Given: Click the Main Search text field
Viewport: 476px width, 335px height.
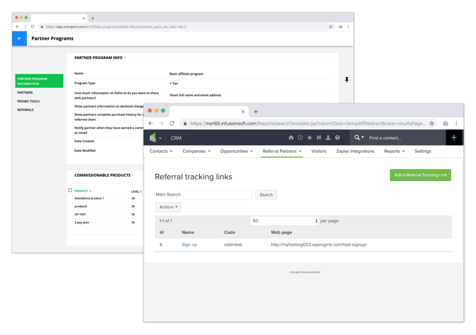Looking at the screenshot, I should [x=217, y=195].
